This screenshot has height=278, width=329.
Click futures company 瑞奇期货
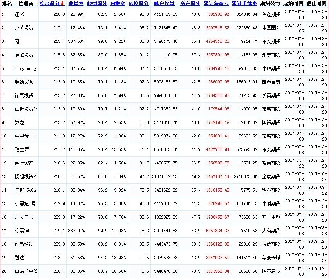(271, 244)
